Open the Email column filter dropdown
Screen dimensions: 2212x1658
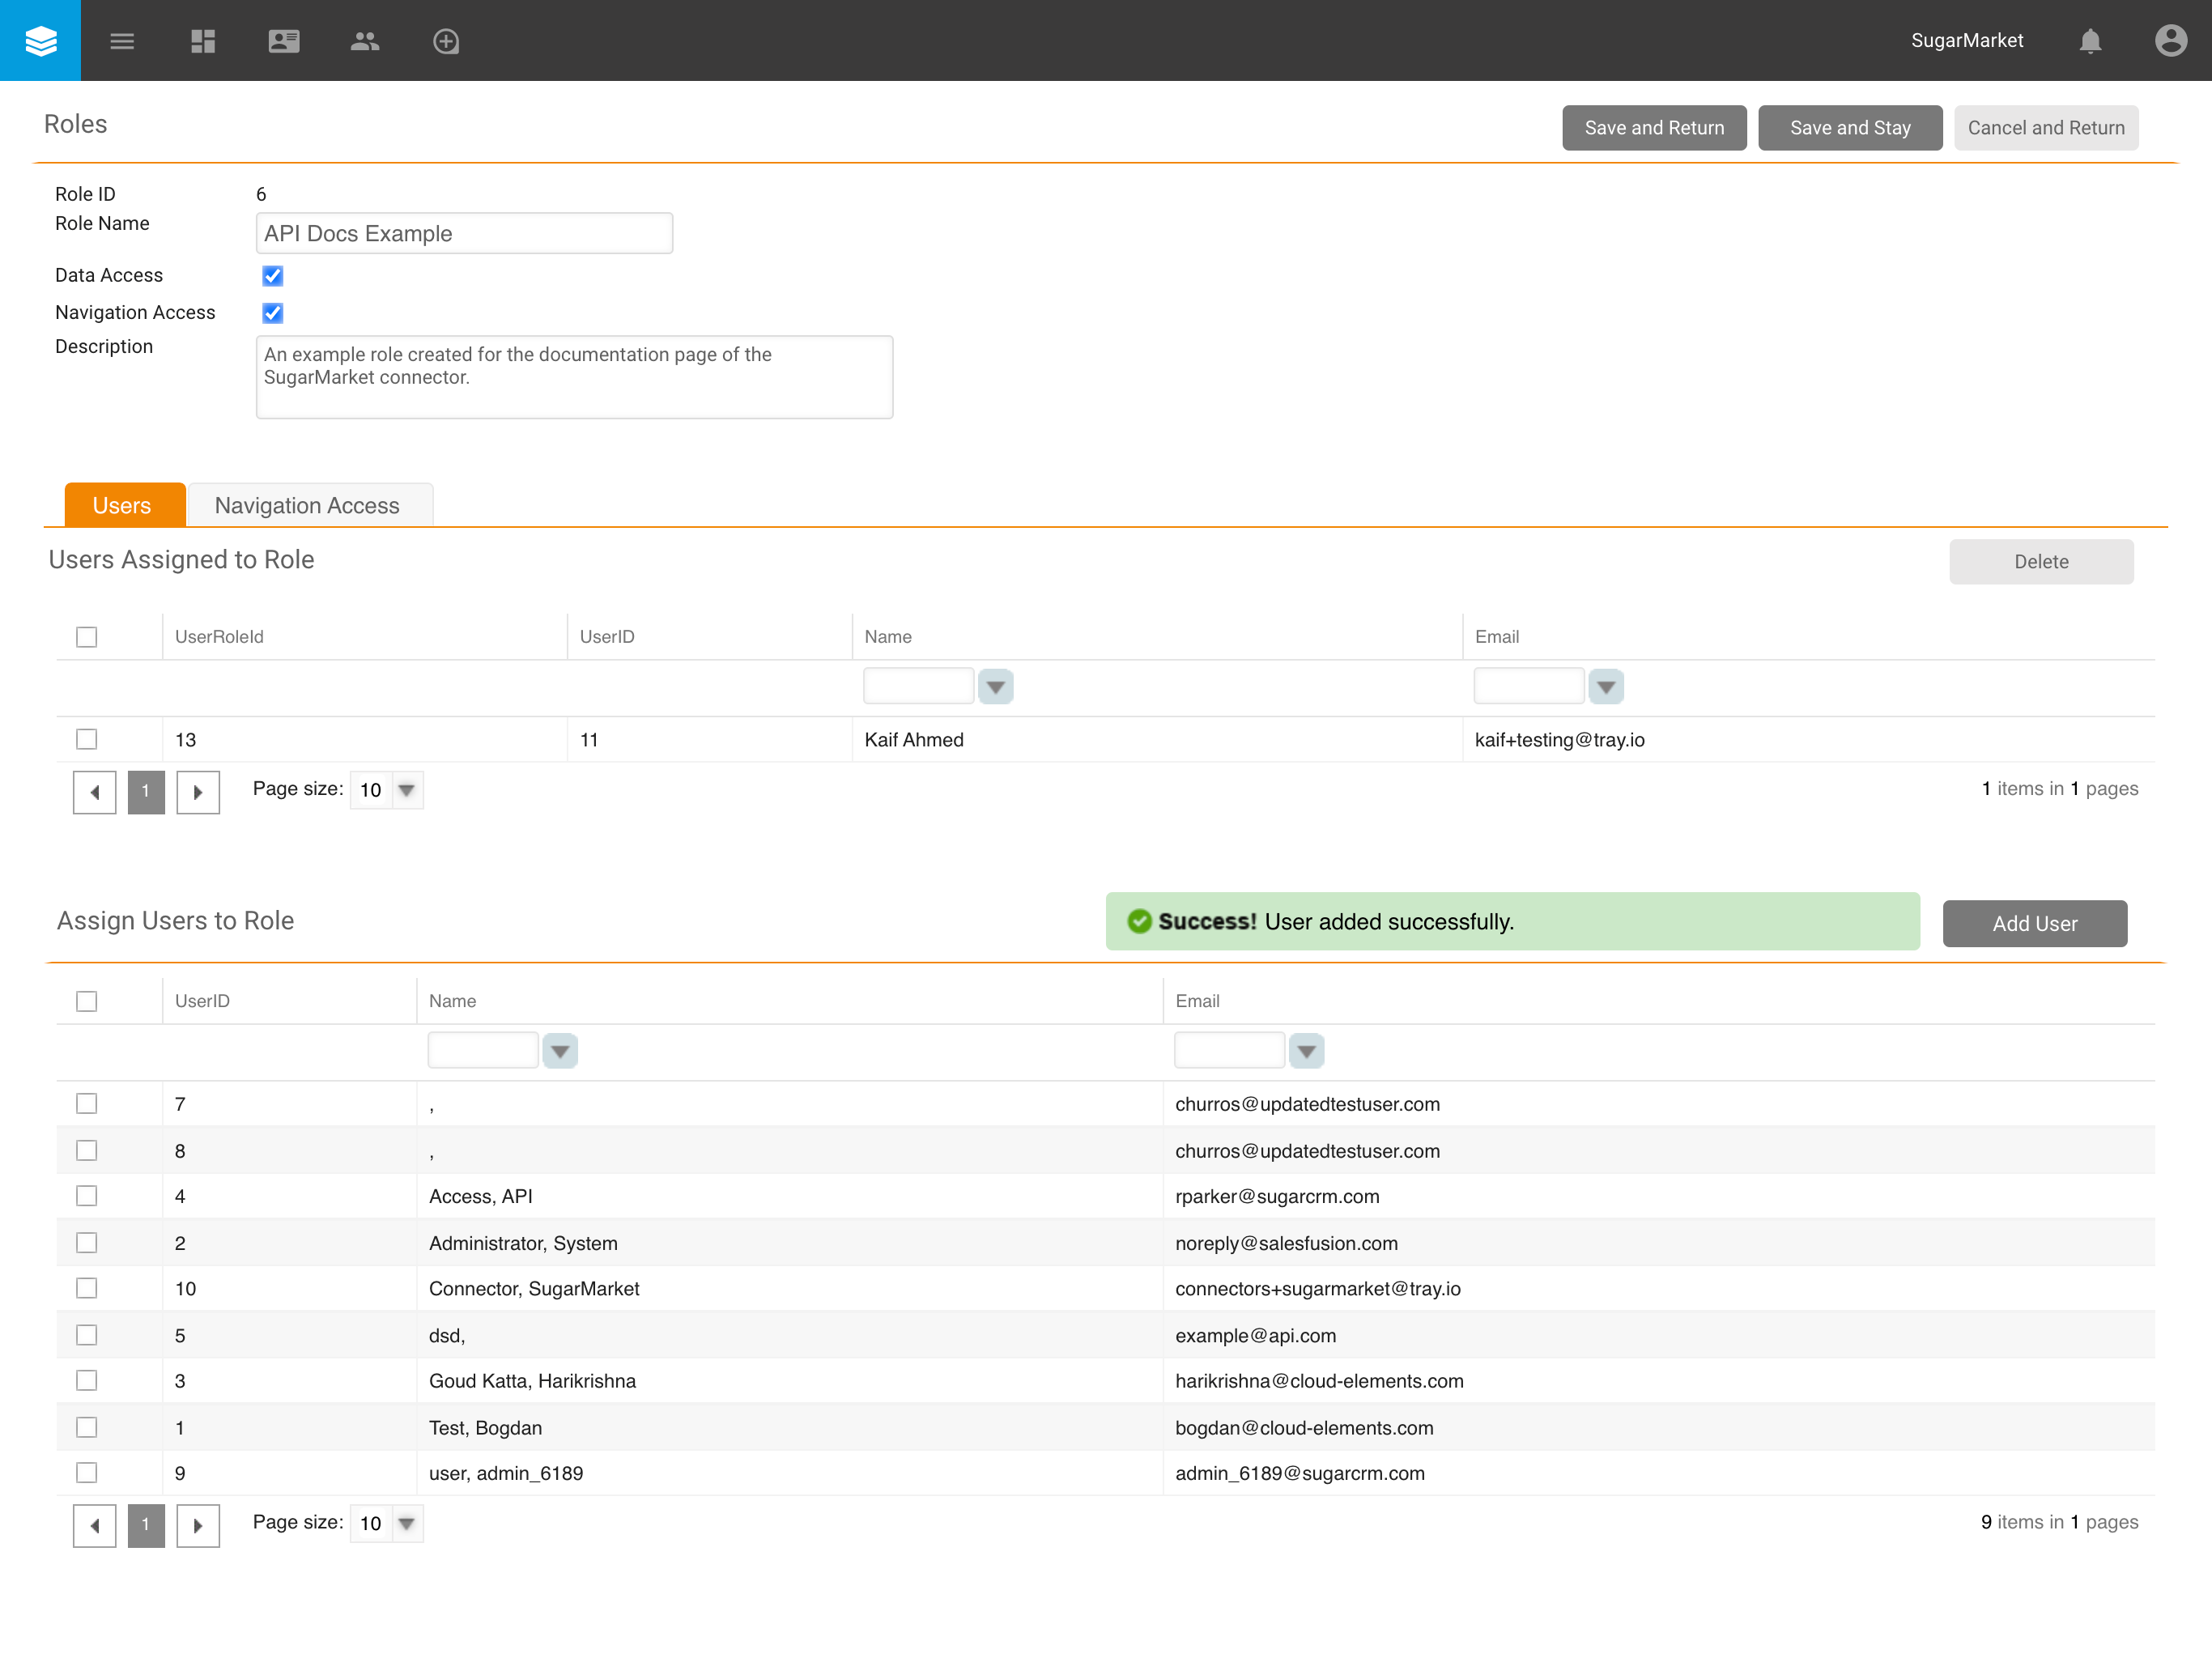click(x=1606, y=686)
